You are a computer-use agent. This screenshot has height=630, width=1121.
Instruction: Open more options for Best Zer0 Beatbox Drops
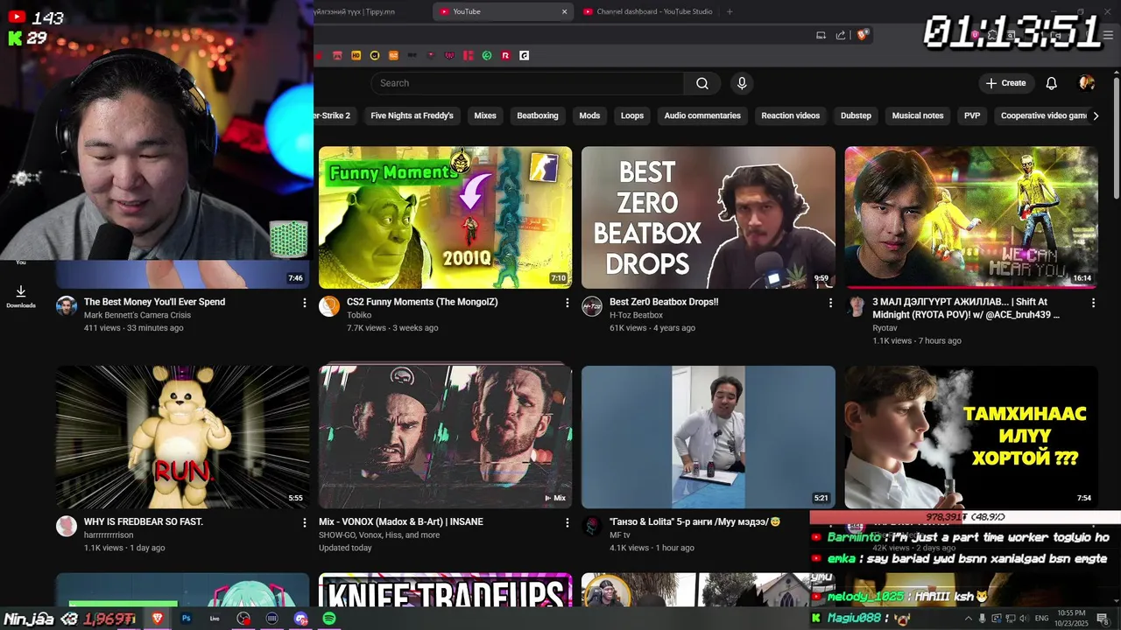click(x=830, y=303)
